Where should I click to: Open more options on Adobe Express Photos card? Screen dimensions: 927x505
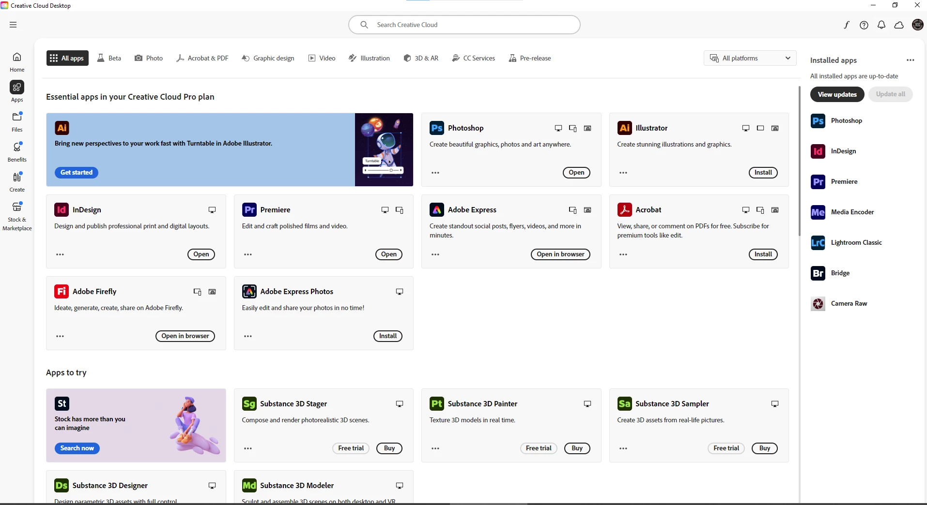[x=247, y=336]
